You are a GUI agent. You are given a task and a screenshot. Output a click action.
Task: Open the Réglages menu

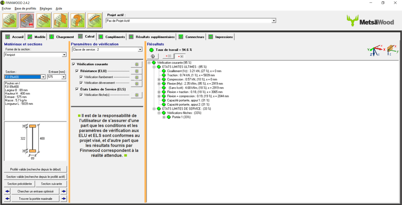tap(46, 9)
